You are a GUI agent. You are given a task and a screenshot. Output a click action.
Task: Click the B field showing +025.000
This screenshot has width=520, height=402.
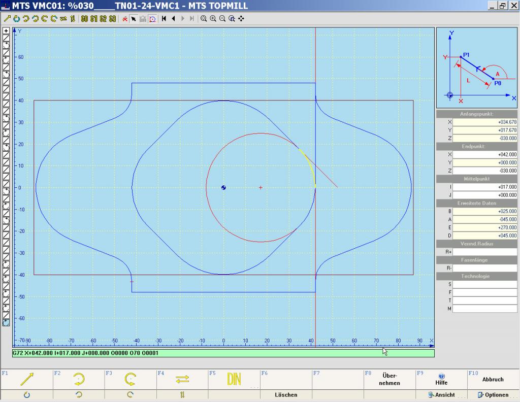coord(485,211)
